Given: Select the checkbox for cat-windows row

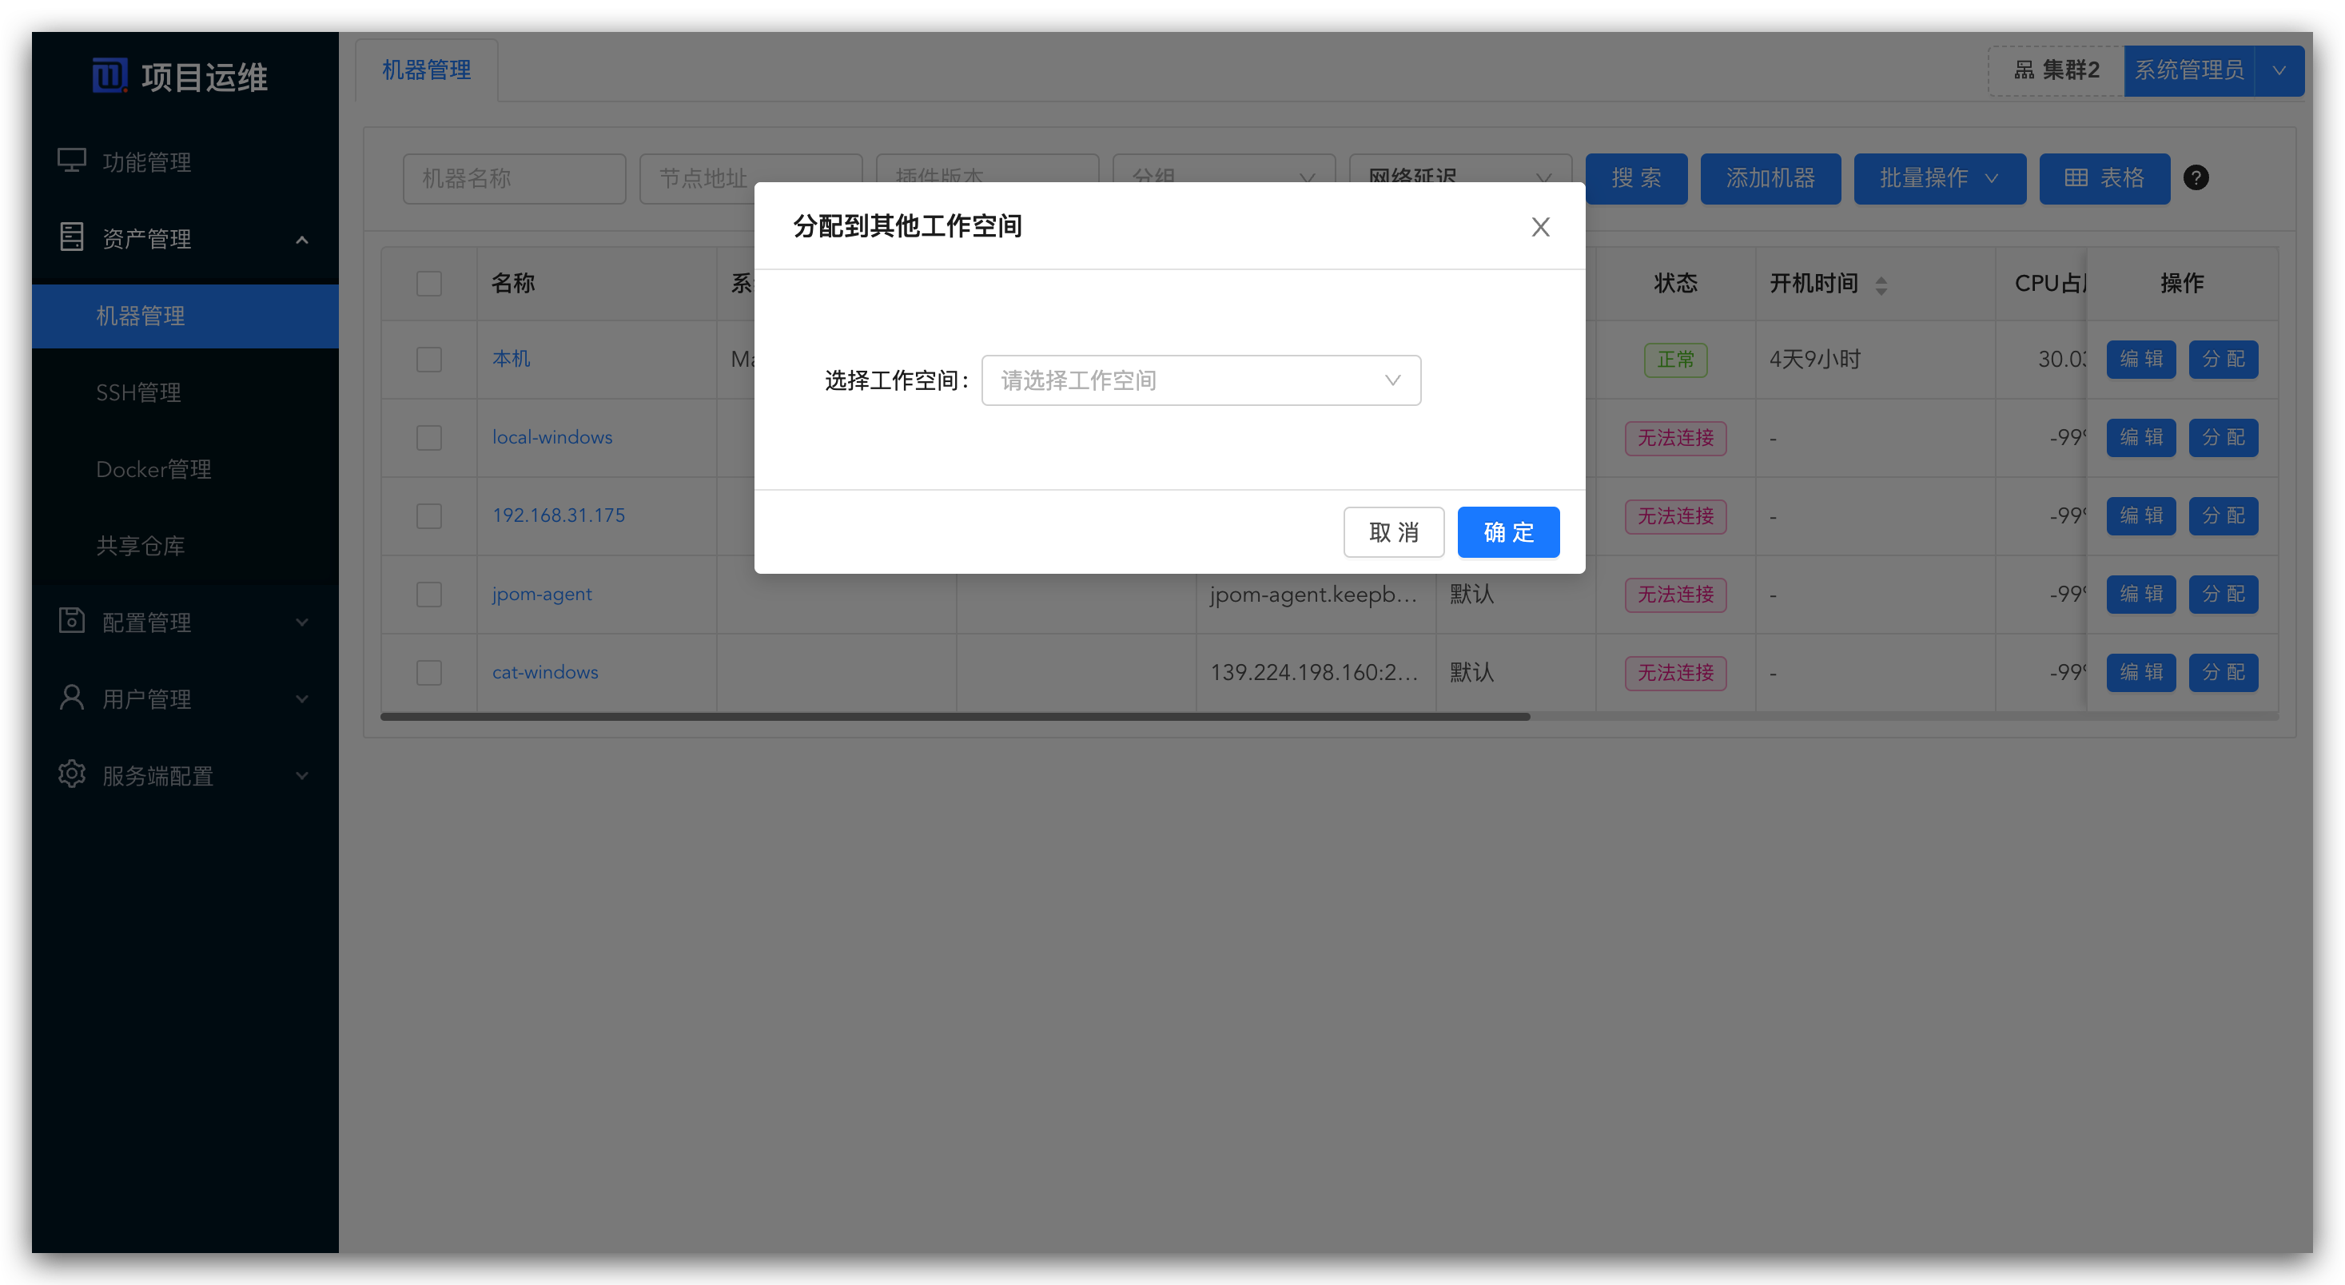Looking at the screenshot, I should pos(428,673).
